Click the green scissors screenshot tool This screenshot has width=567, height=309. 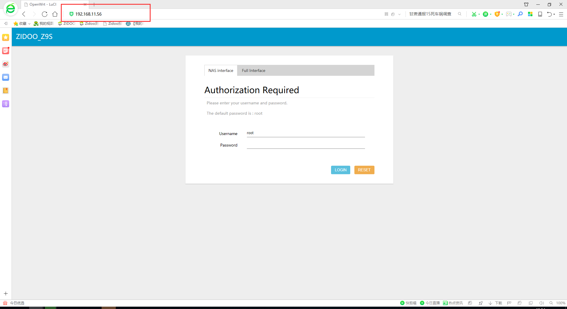pyautogui.click(x=474, y=14)
